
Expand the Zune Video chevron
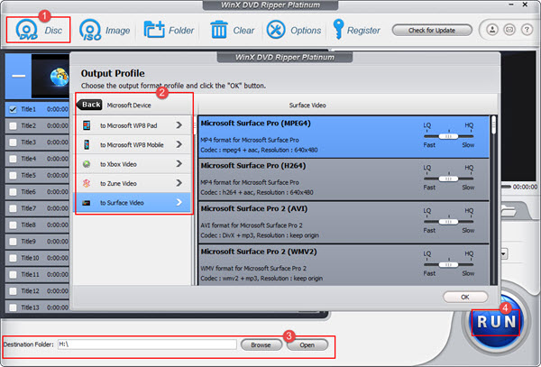(179, 183)
